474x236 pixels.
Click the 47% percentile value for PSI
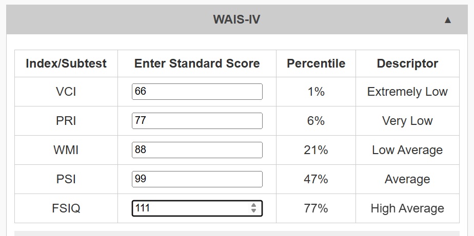click(x=316, y=179)
